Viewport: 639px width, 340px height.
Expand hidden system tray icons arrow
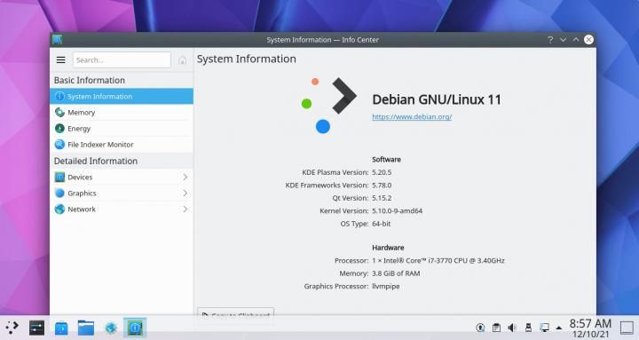[559, 328]
